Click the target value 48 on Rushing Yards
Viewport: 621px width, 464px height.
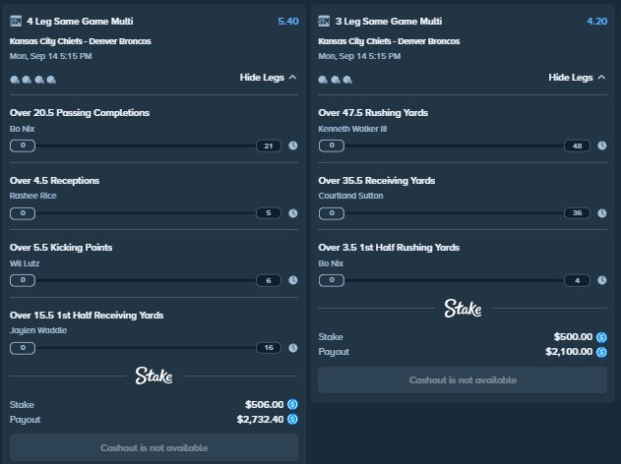pyautogui.click(x=577, y=145)
